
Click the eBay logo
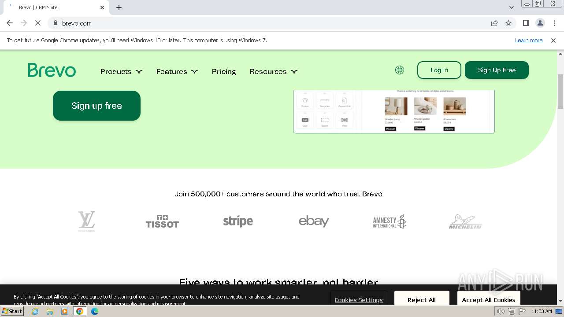[x=314, y=221]
